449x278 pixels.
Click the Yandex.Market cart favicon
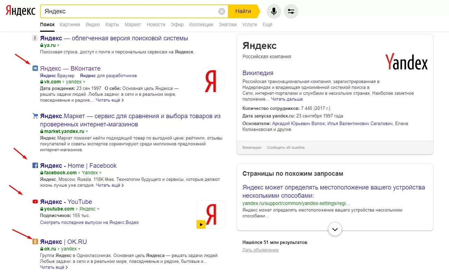[x=35, y=116]
